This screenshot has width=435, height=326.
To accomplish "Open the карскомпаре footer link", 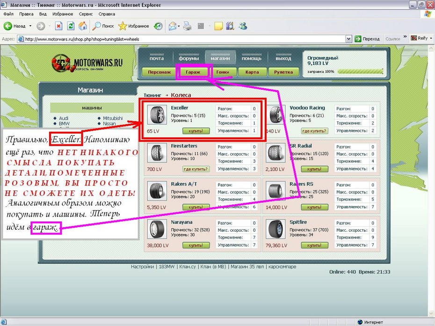I will pos(282,266).
